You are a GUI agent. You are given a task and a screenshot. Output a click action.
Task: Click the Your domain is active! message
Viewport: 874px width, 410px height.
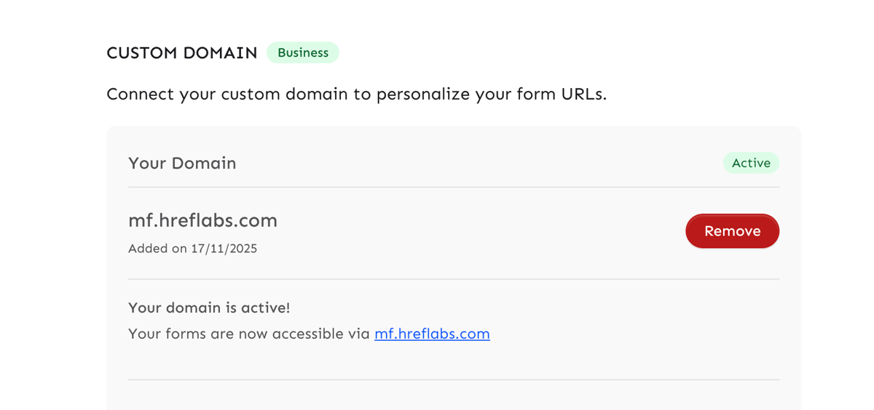(209, 307)
